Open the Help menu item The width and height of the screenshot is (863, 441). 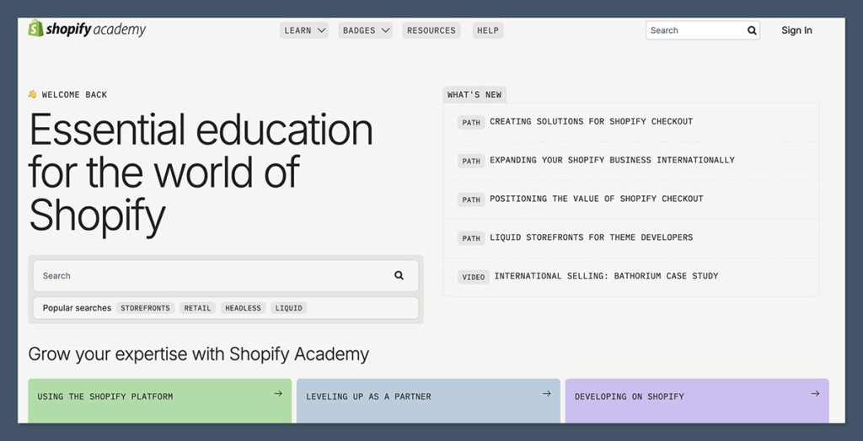[x=488, y=30]
